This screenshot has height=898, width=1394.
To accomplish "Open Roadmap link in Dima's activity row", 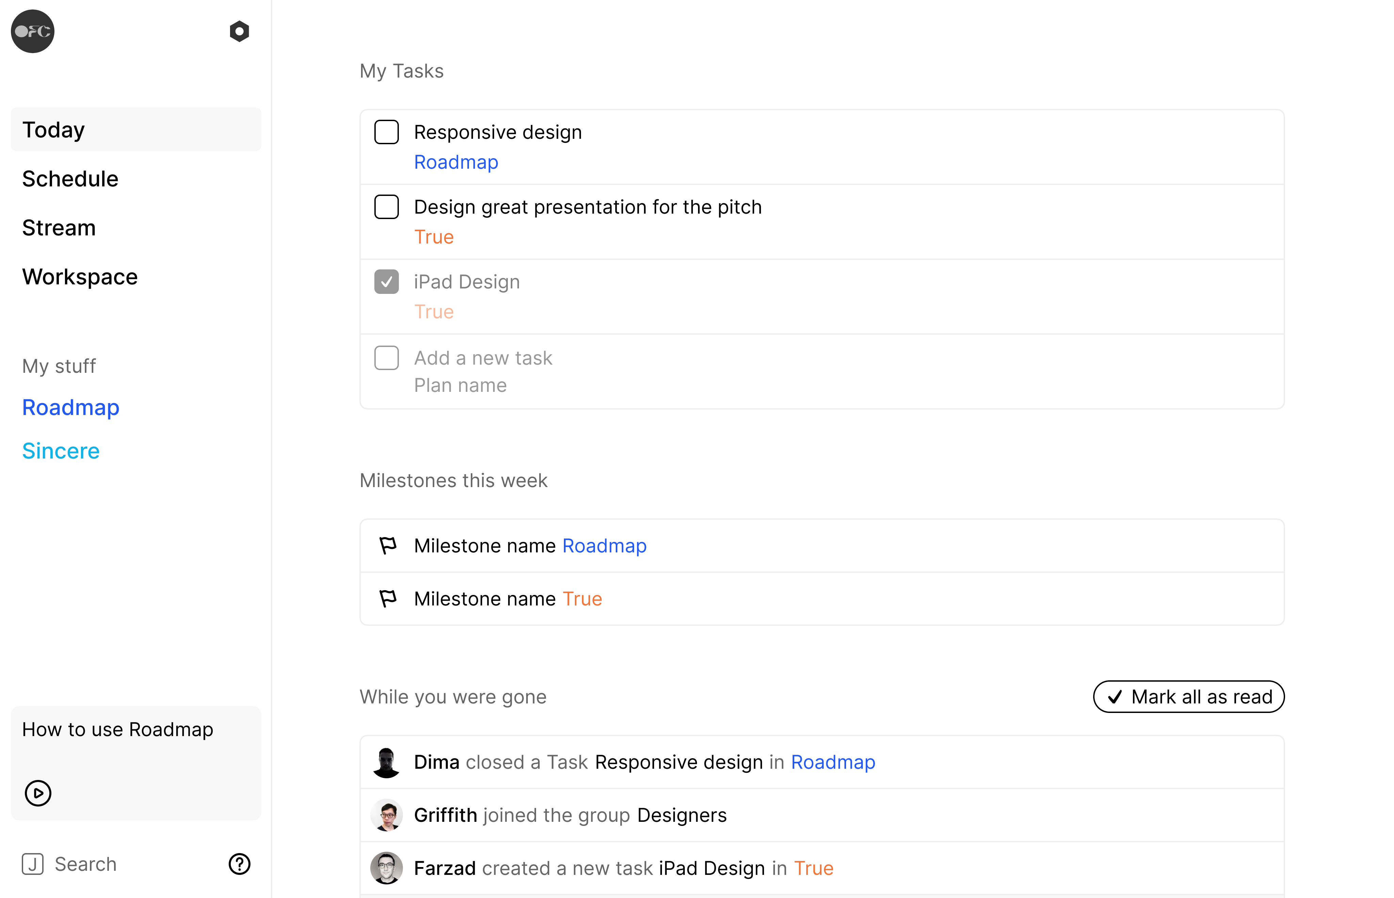I will (x=833, y=763).
